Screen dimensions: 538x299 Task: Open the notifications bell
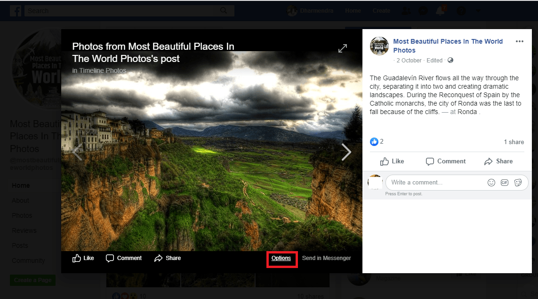click(x=440, y=11)
